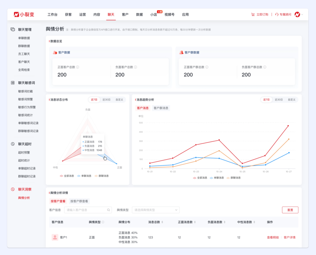Viewport: 316px width, 255px height.
Task: Click info icon beside 负面客户群总数
Action: [265, 67]
